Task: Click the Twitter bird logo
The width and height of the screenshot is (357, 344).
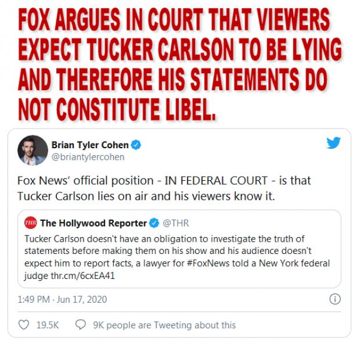Action: (333, 143)
